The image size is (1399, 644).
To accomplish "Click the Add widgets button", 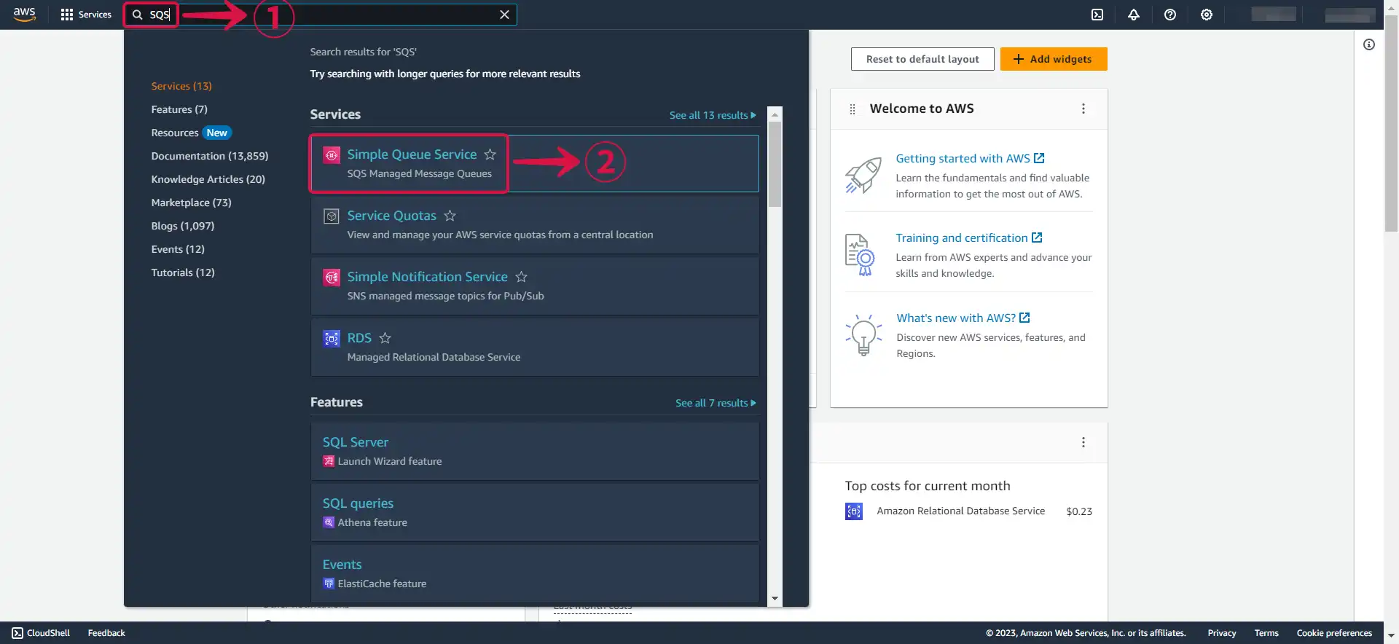I will (x=1054, y=59).
